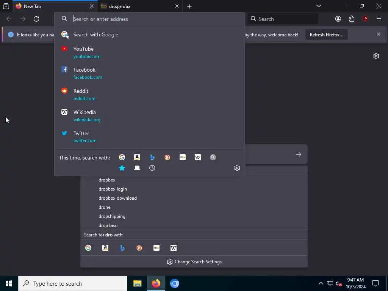Image resolution: width=388 pixels, height=291 pixels.
Task: Open Facebook suggestion in address dropdown
Action: pyautogui.click(x=150, y=73)
